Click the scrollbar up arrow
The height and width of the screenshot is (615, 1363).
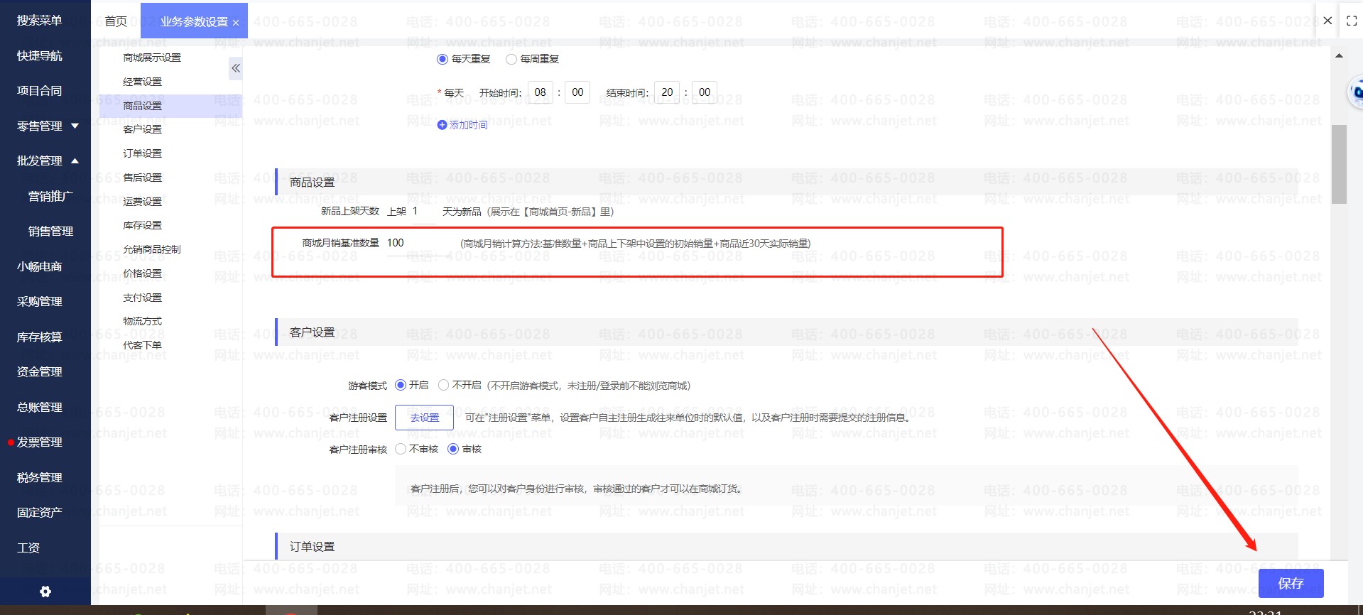pyautogui.click(x=1339, y=55)
